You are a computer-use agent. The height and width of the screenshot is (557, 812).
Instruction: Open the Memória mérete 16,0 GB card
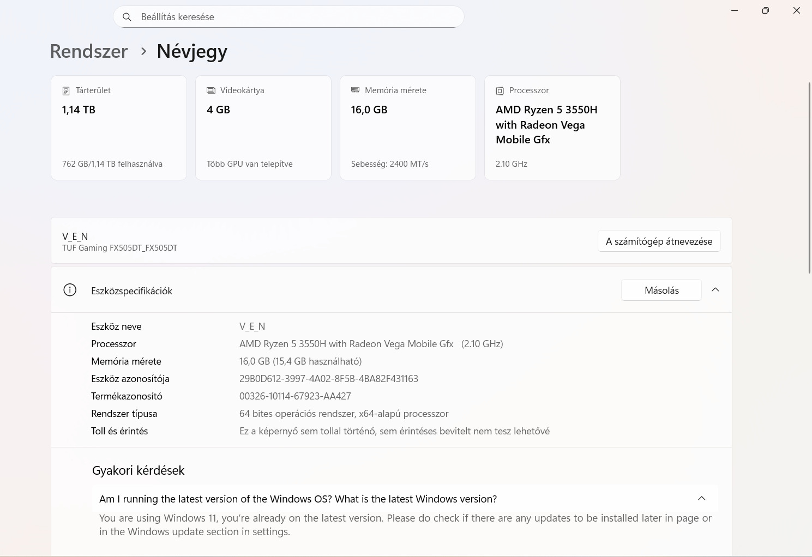(408, 128)
